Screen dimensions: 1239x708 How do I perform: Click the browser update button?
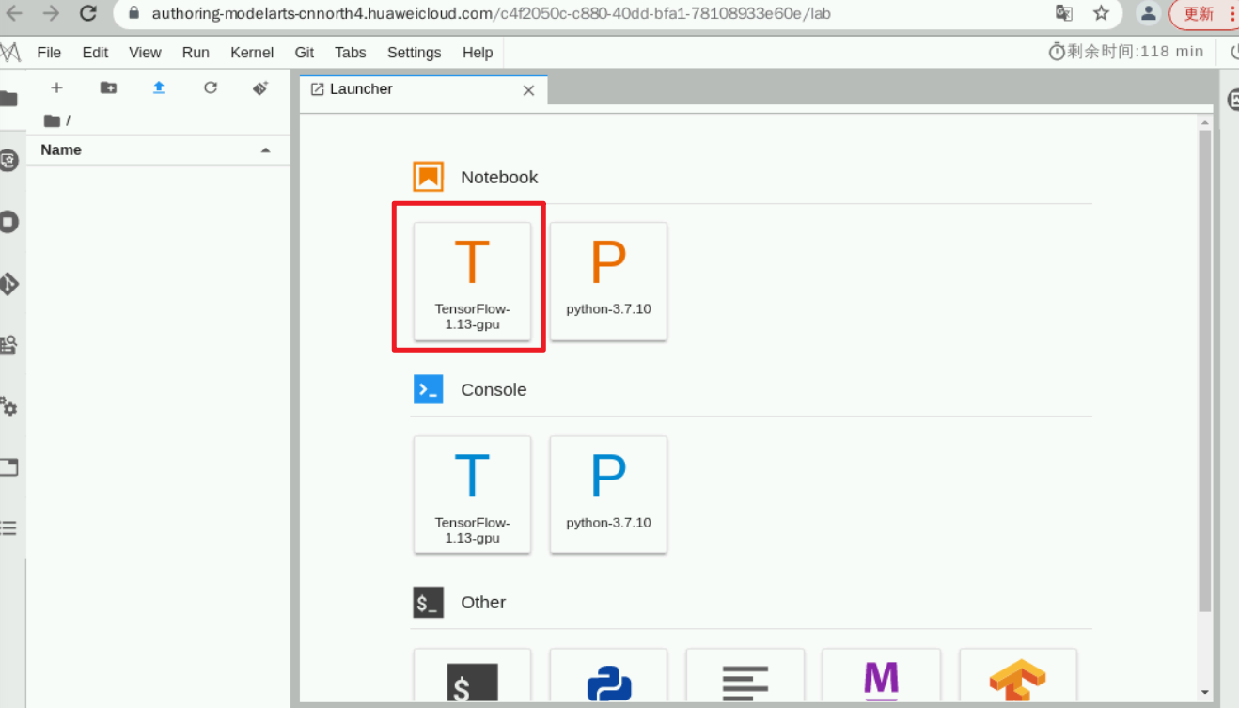click(1200, 14)
